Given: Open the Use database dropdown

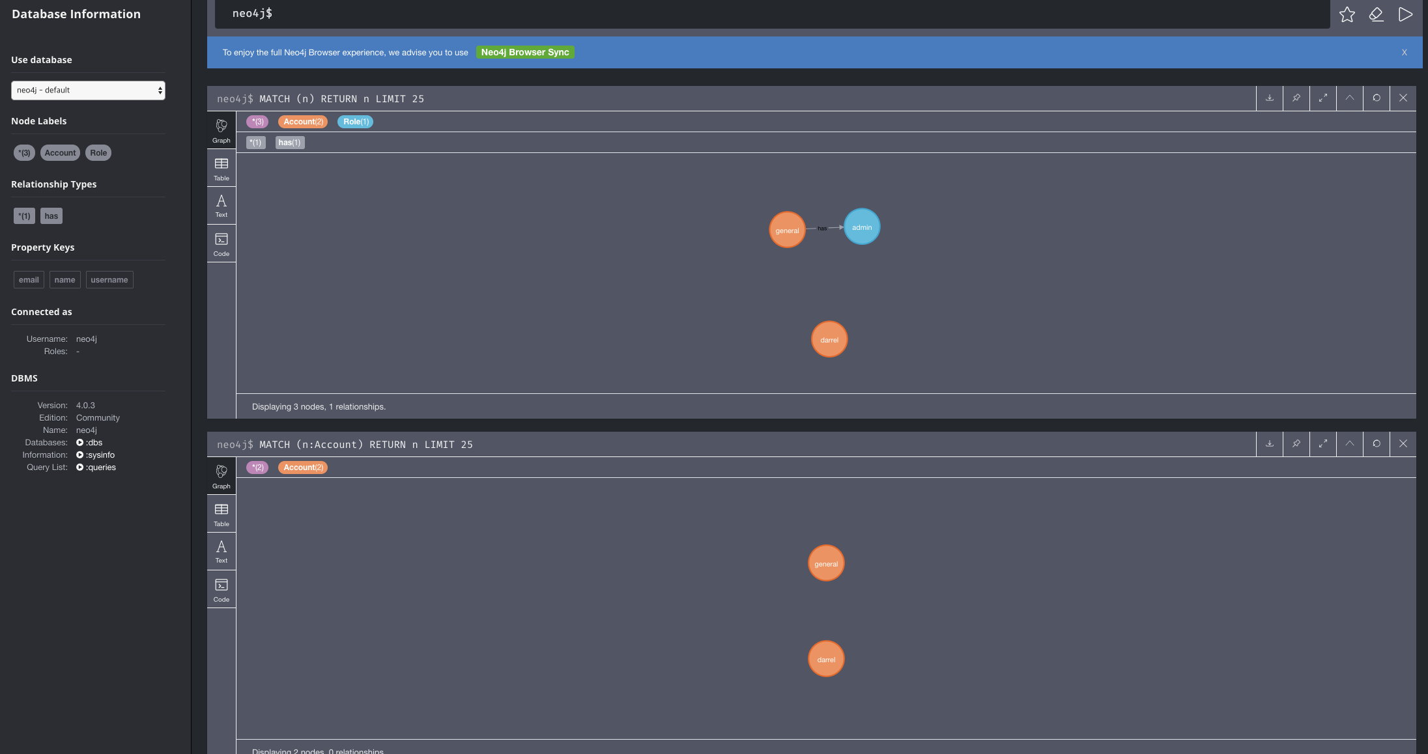Looking at the screenshot, I should [x=88, y=91].
